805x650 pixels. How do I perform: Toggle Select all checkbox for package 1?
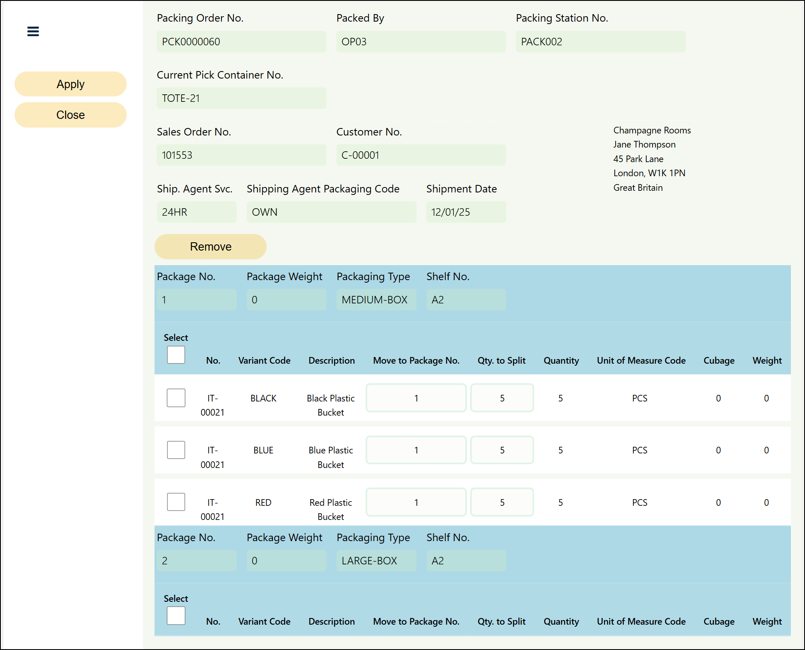point(176,355)
